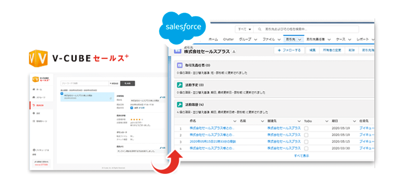Switch to the ファイル tab
Image resolution: width=403 pixels, height=191 pixels.
269,40
